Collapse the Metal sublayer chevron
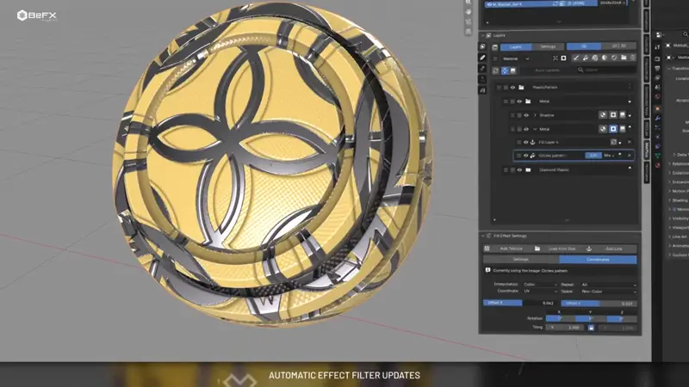Viewport: 689px width, 387px height. 535,129
